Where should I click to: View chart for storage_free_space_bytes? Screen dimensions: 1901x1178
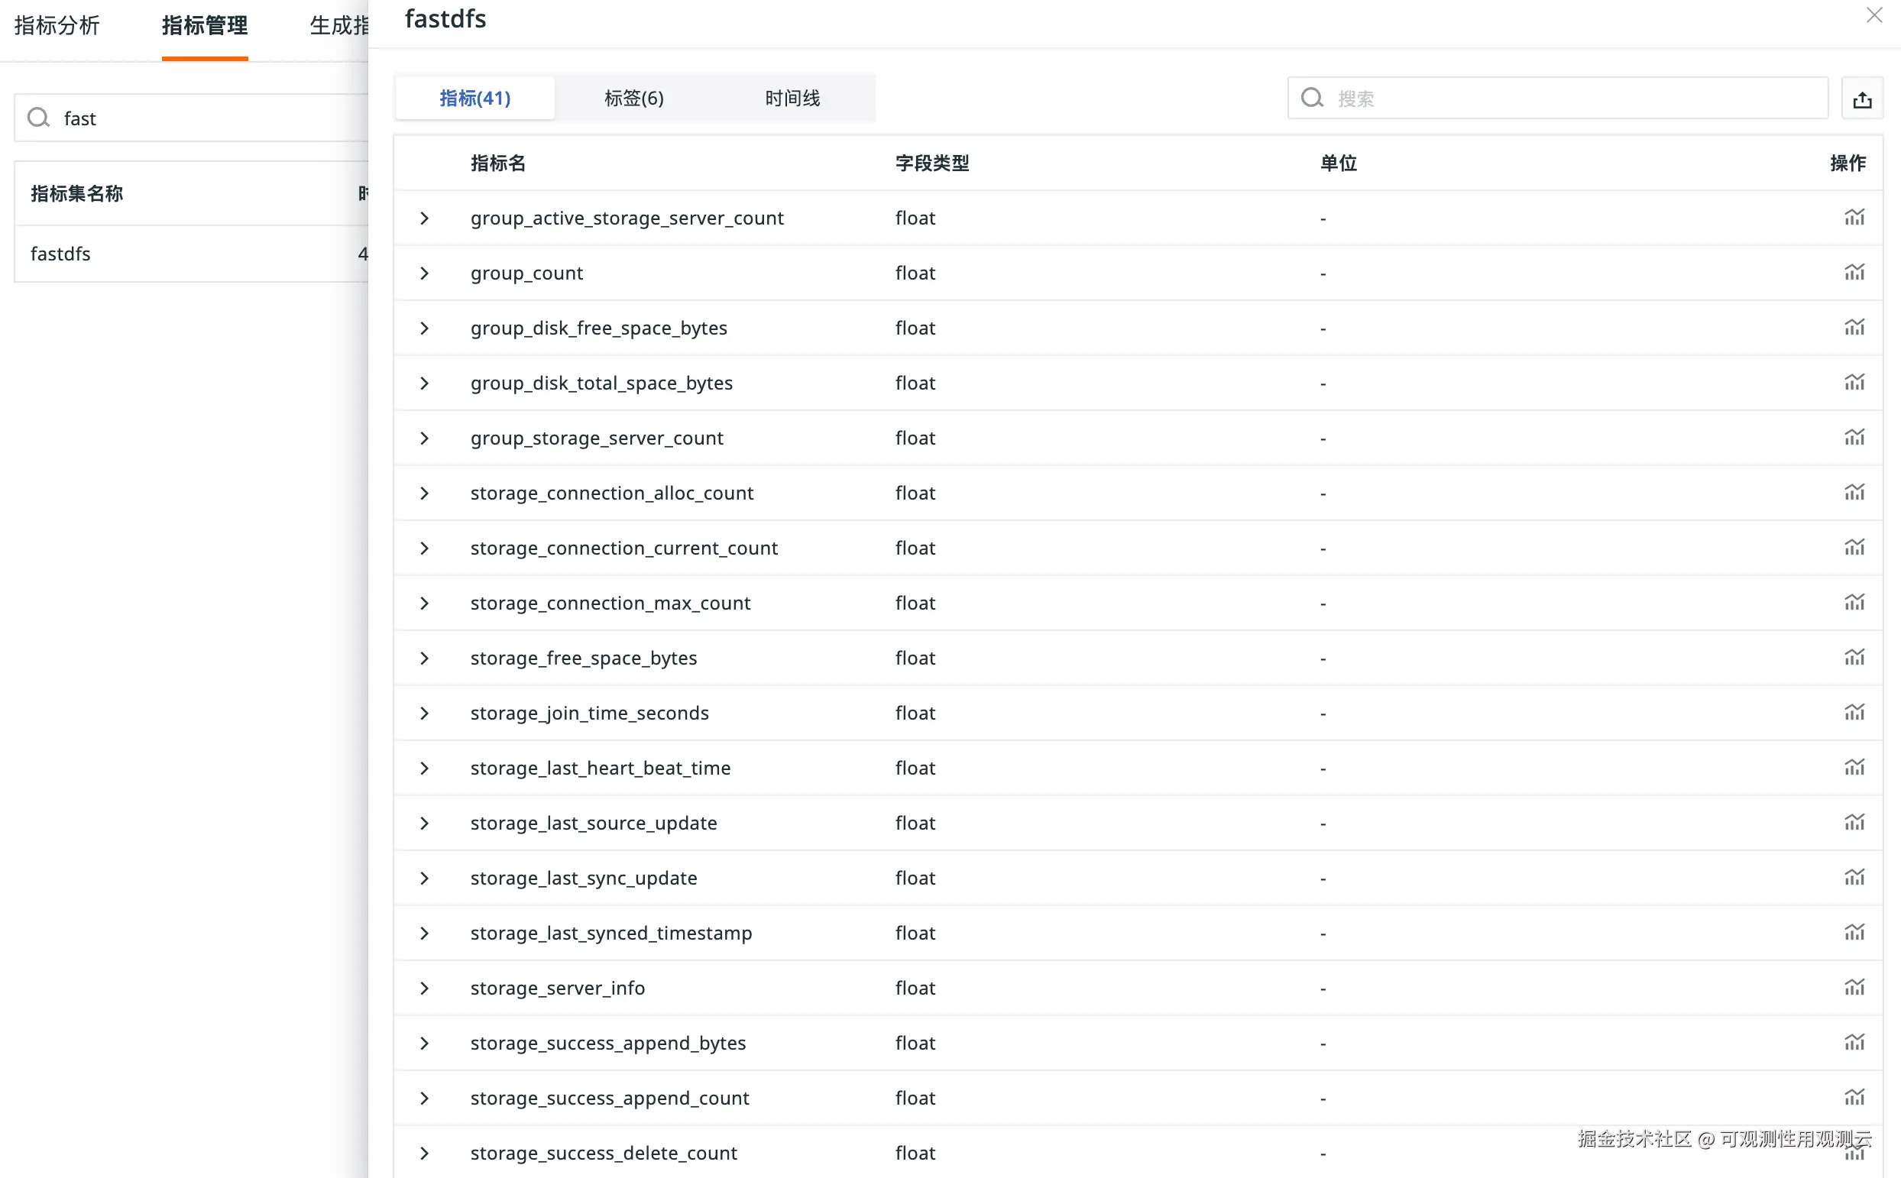(1854, 658)
